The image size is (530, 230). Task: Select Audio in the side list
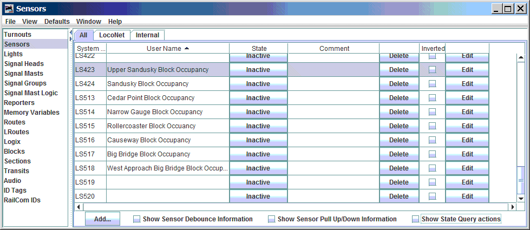(12, 181)
